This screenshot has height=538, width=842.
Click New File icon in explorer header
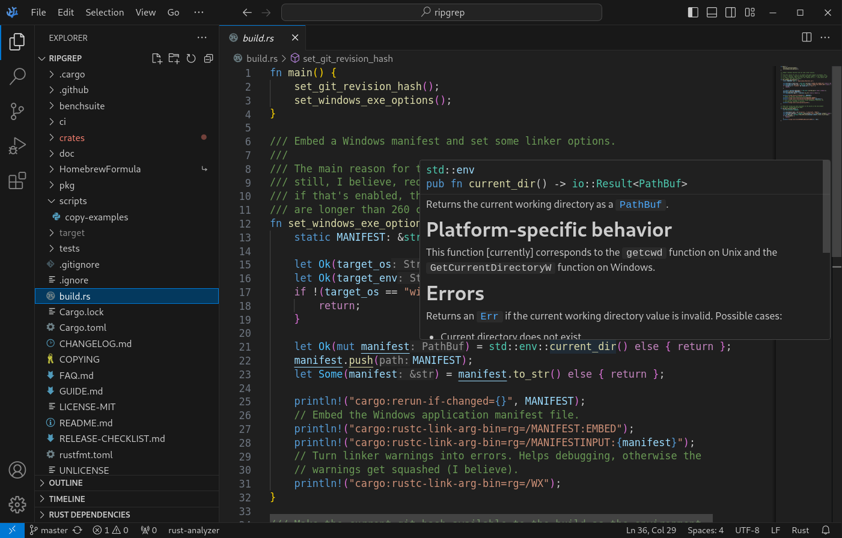[157, 58]
